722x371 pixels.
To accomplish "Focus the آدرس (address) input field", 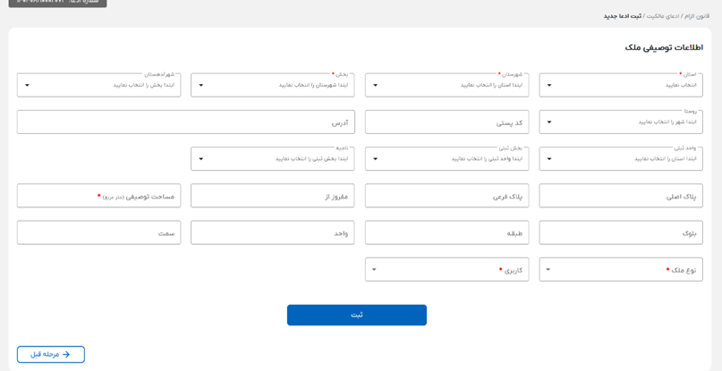I will 186,122.
